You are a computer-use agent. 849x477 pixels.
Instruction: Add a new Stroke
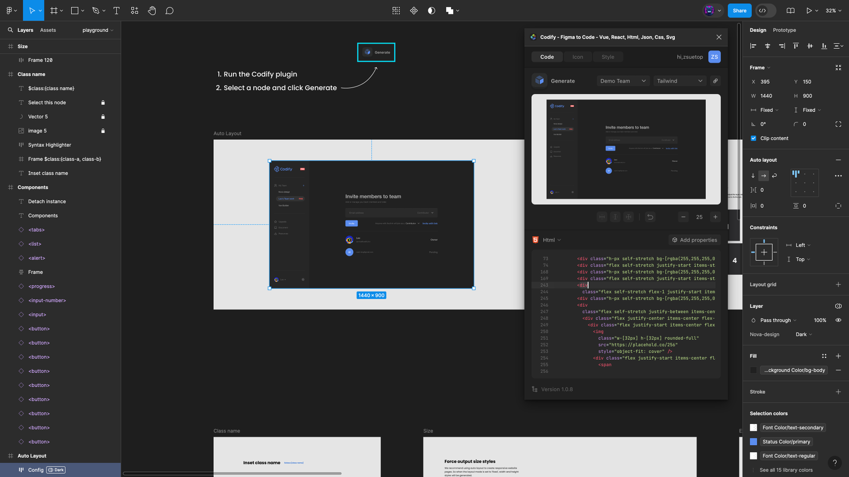click(838, 392)
